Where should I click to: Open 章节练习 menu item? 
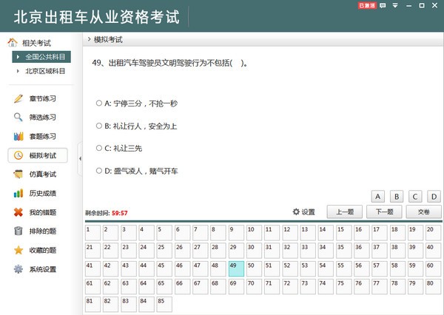tap(43, 98)
